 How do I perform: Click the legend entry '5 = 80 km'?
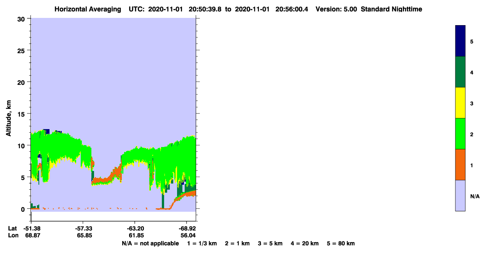coord(341,243)
